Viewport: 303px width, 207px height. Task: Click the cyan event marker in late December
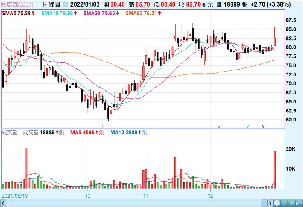click(248, 126)
